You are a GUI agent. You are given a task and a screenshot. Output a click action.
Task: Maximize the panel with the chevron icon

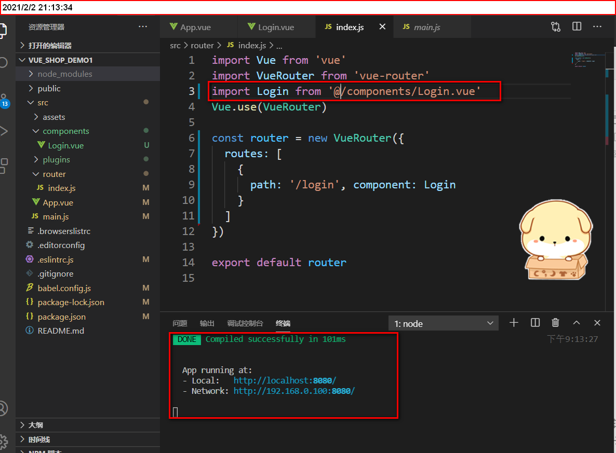point(577,323)
